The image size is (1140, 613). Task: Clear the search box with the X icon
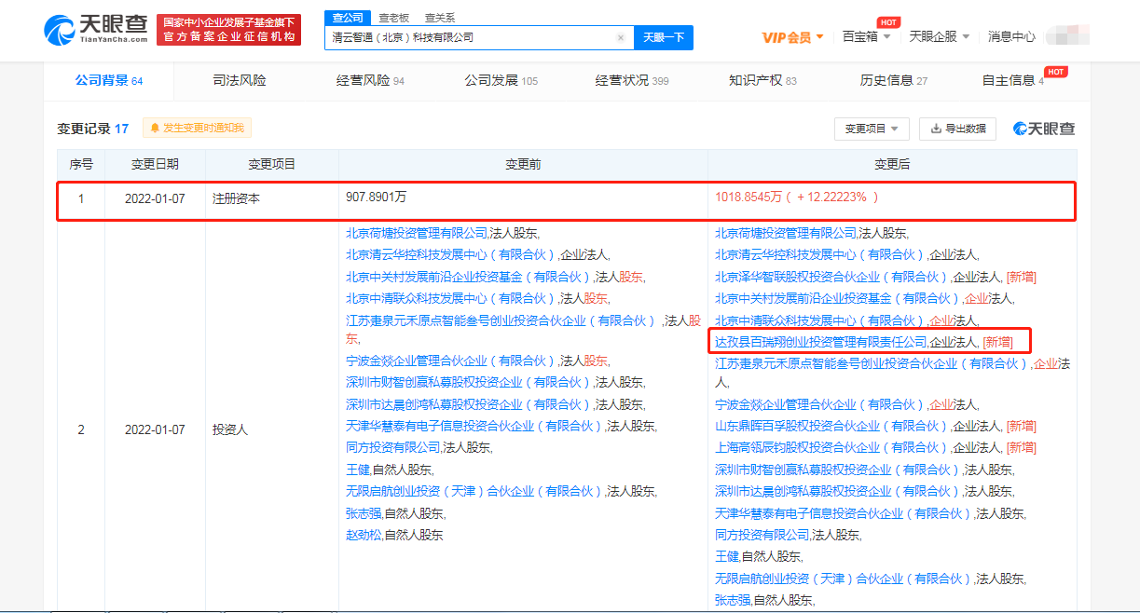tap(621, 38)
